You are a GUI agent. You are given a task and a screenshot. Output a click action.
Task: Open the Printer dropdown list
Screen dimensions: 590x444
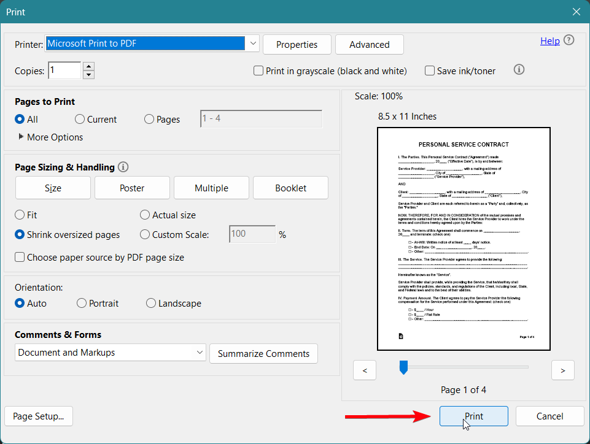tap(254, 44)
